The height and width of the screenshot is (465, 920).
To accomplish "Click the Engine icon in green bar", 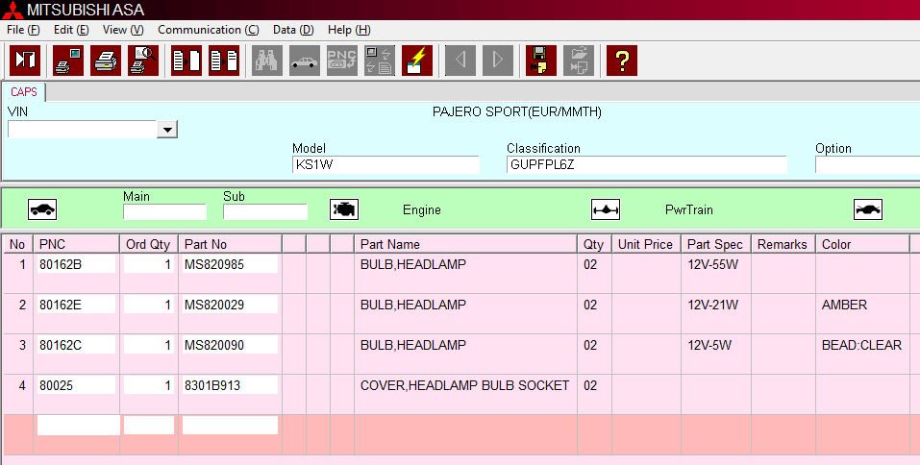I will click(344, 209).
